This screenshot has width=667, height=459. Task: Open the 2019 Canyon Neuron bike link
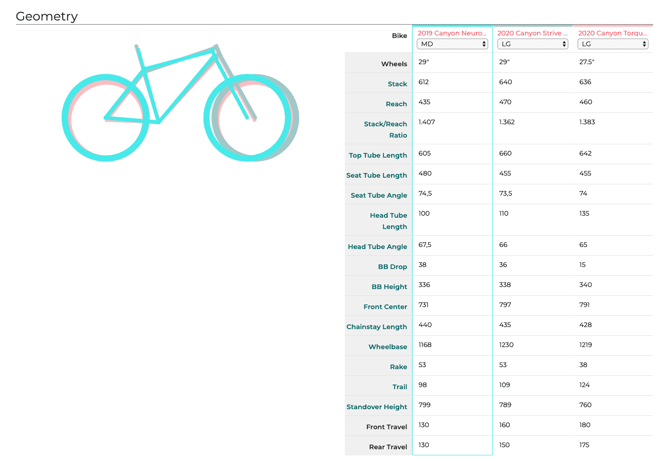click(452, 33)
